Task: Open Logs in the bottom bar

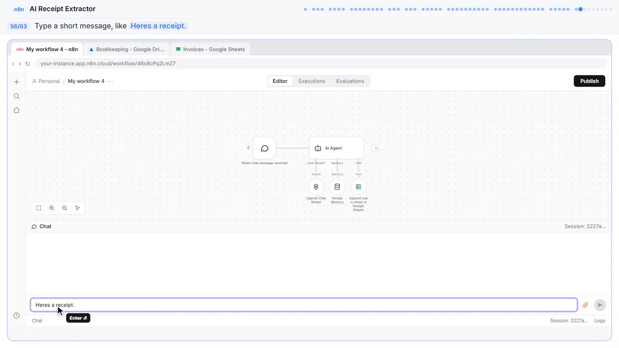Action: [600, 320]
